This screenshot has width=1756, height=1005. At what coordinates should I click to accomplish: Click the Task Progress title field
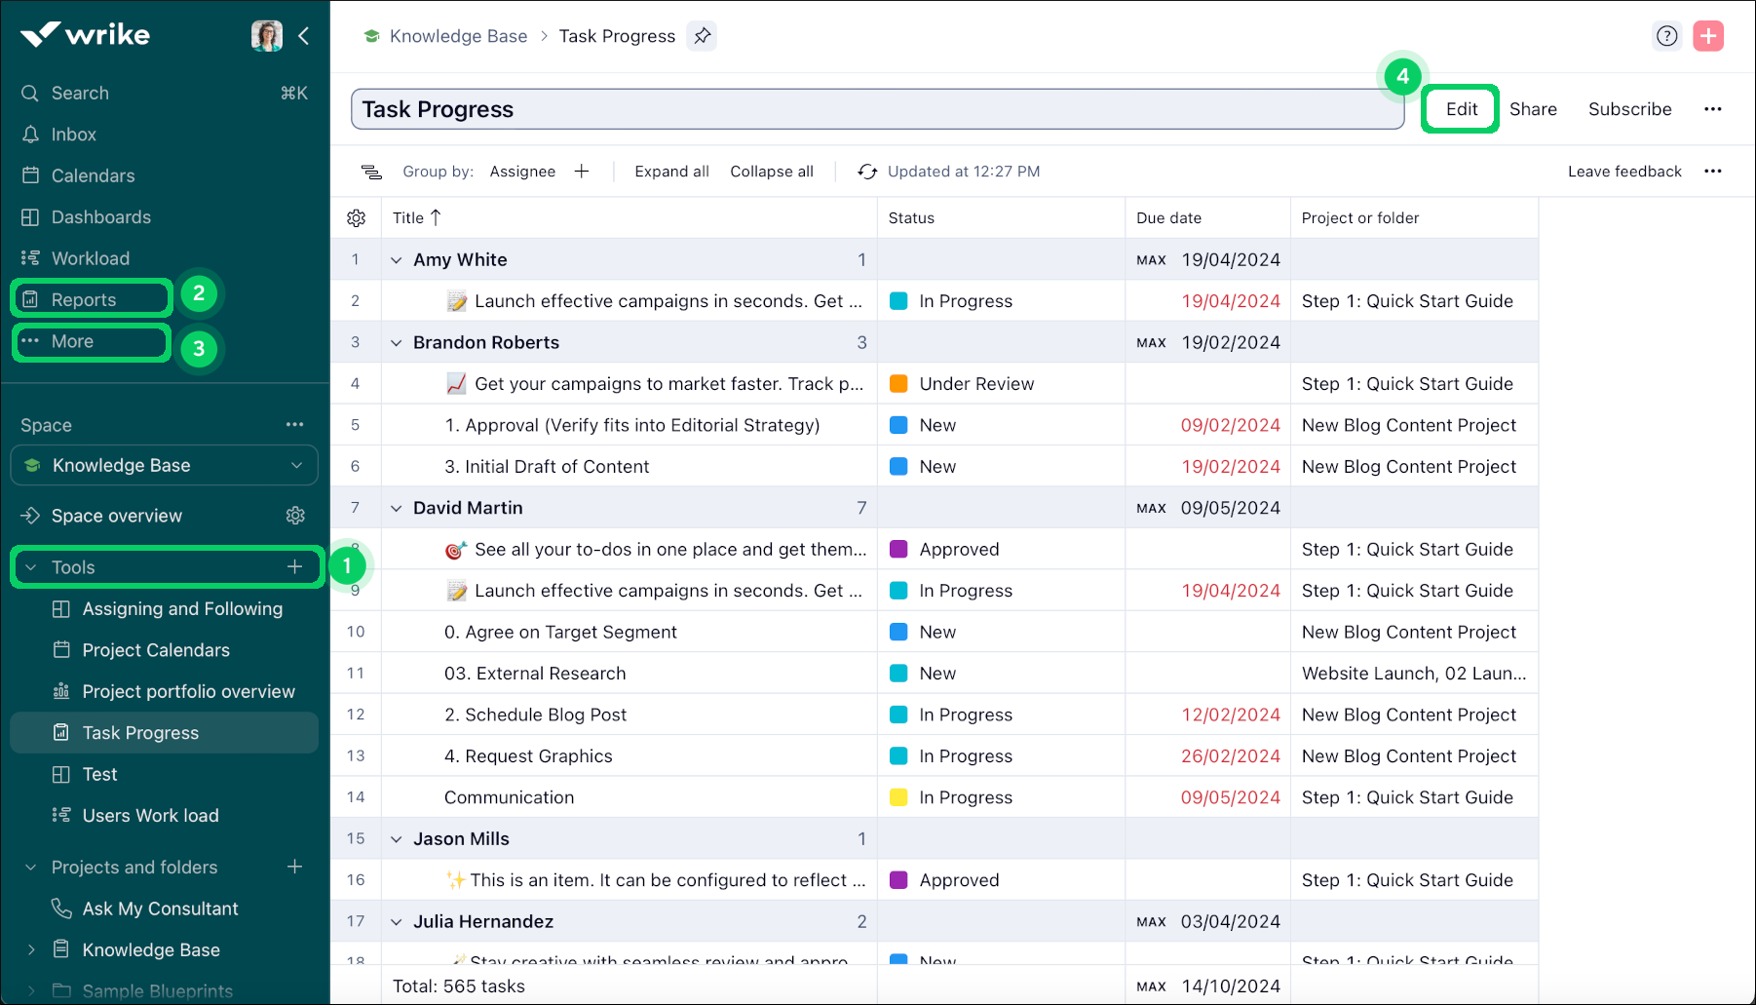pyautogui.click(x=876, y=109)
